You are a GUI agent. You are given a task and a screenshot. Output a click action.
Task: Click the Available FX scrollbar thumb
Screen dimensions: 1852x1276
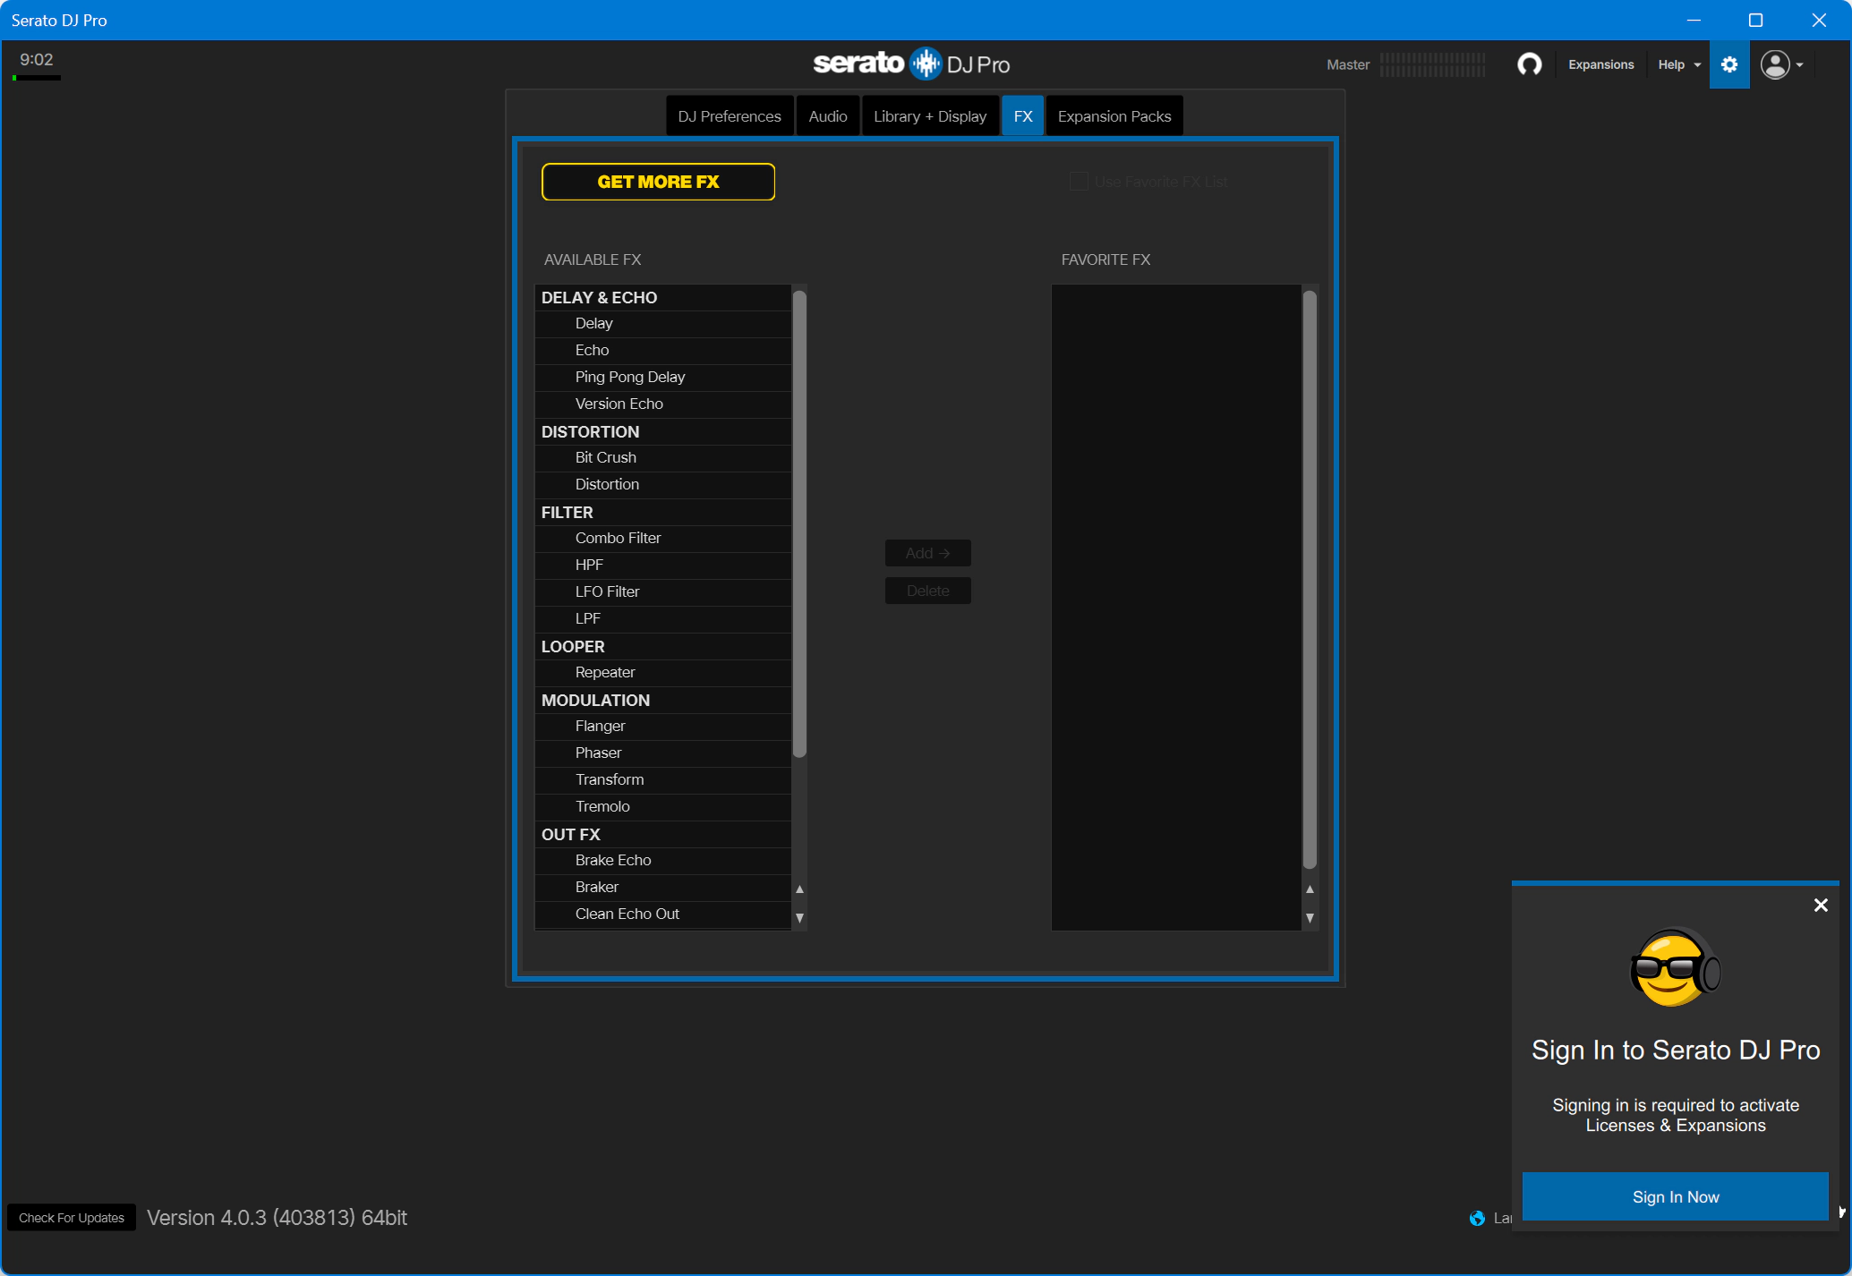click(799, 523)
